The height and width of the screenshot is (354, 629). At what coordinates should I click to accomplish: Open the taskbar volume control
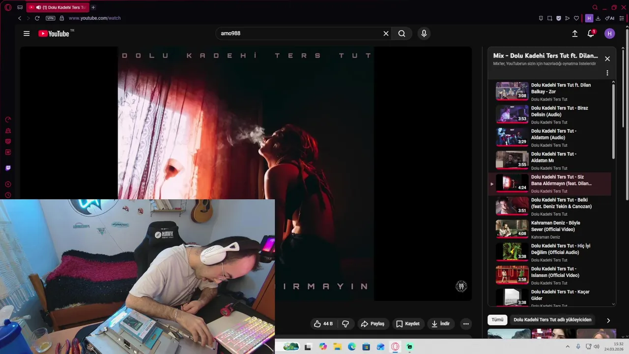coord(597,347)
